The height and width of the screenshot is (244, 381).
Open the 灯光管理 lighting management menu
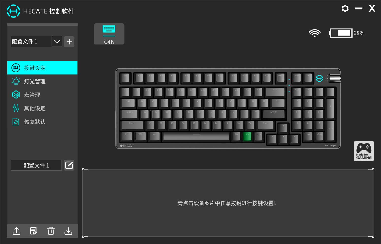tap(42, 81)
